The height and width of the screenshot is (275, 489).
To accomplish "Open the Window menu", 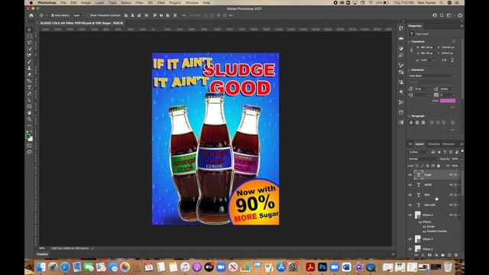I will (x=192, y=2).
